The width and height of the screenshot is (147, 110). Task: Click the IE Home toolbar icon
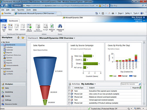point(96,13)
